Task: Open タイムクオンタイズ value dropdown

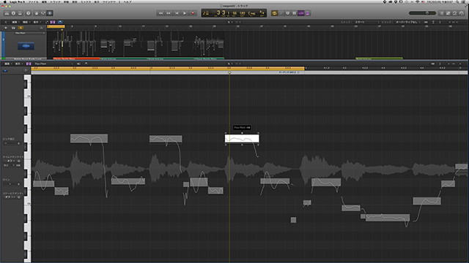Action: pyautogui.click(x=10, y=161)
